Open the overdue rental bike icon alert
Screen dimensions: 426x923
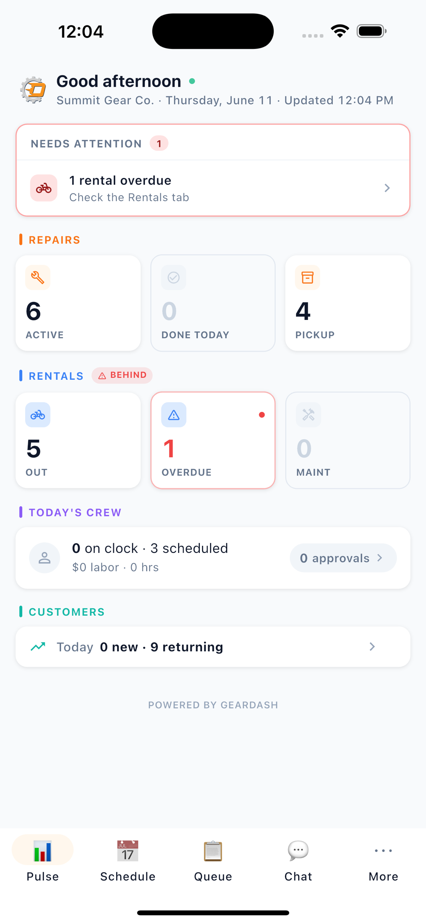(44, 188)
